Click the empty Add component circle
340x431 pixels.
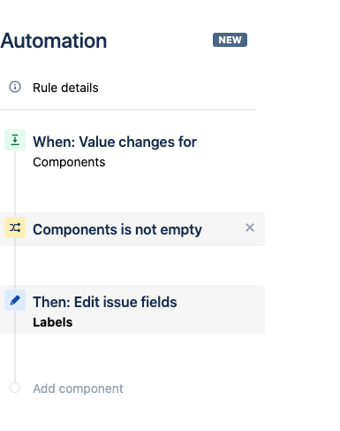[x=15, y=388]
